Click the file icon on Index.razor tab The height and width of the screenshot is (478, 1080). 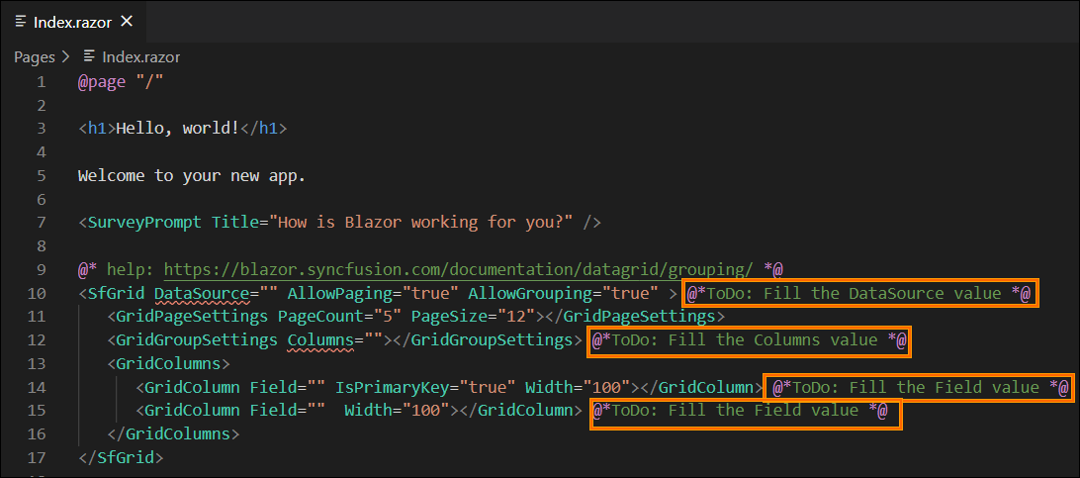click(22, 22)
